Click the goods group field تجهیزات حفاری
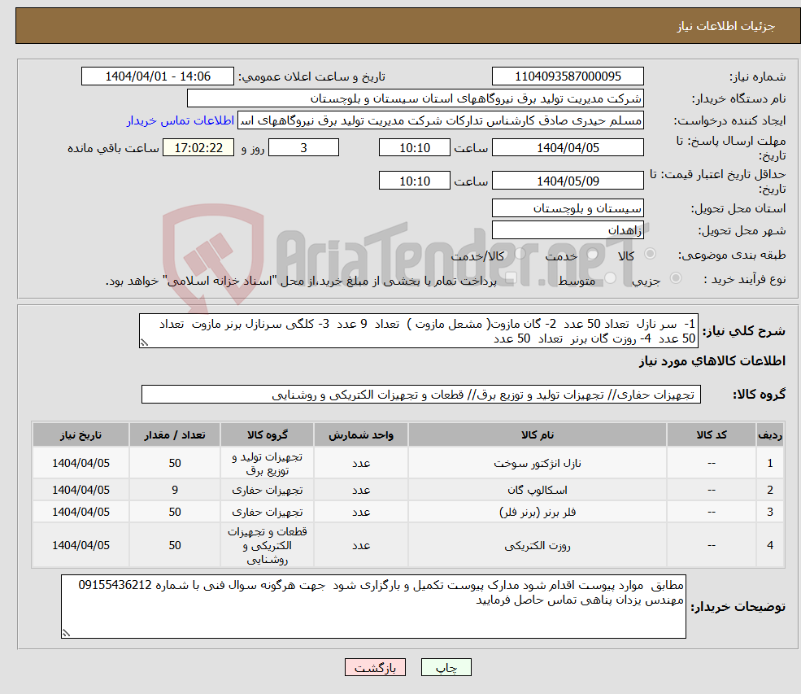 coord(421,395)
